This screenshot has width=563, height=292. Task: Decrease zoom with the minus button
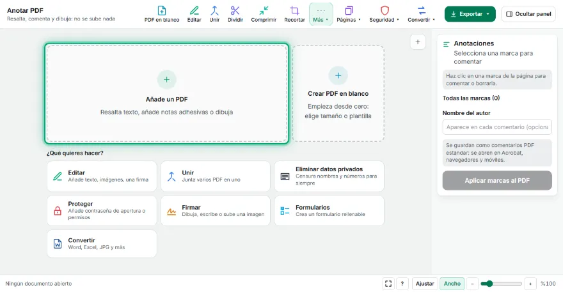tap(472, 284)
